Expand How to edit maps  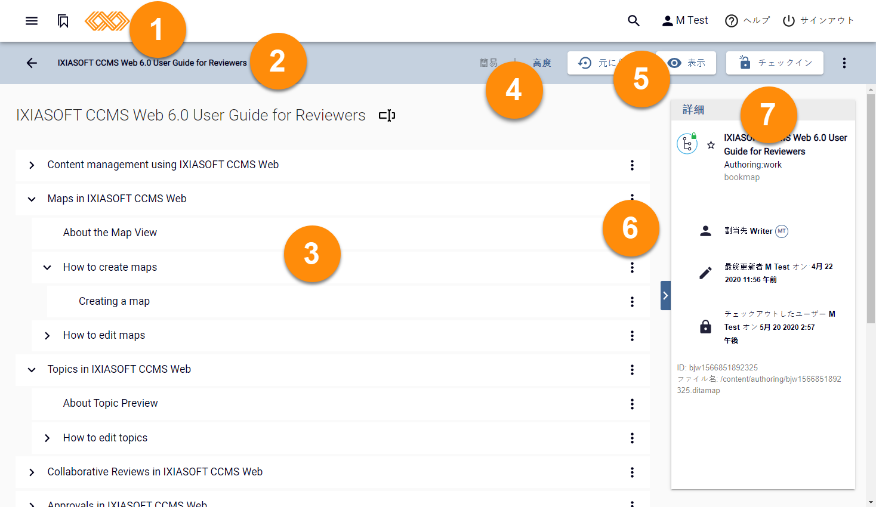point(47,336)
